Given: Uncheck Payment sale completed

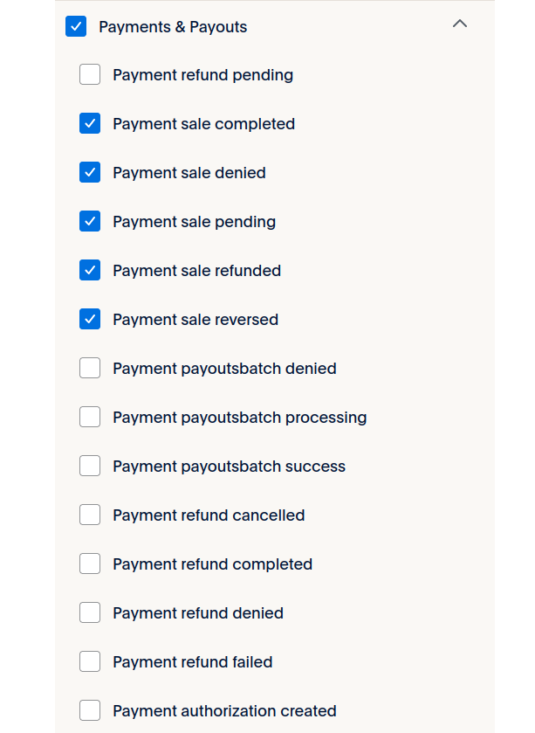Looking at the screenshot, I should (x=90, y=124).
